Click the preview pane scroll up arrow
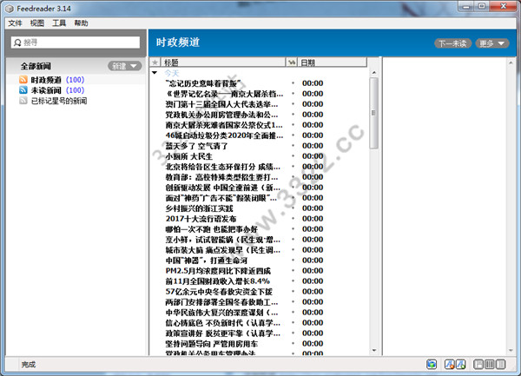 point(511,63)
